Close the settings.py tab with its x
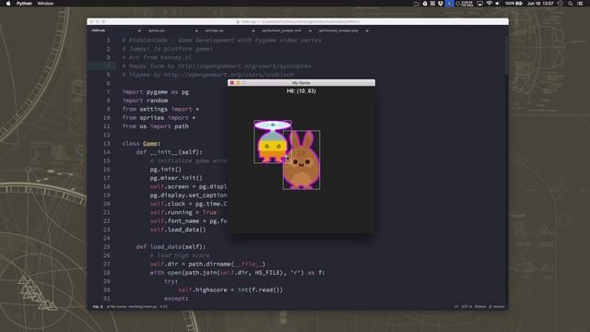This screenshot has width=590, height=332. (x=254, y=30)
